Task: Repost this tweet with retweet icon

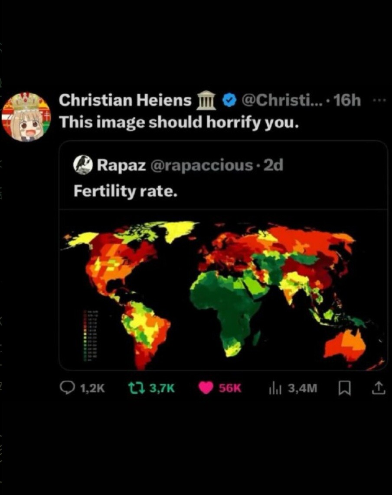Action: click(x=137, y=388)
